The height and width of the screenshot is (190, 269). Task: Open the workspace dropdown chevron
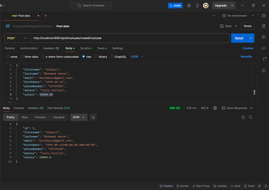point(4,6)
